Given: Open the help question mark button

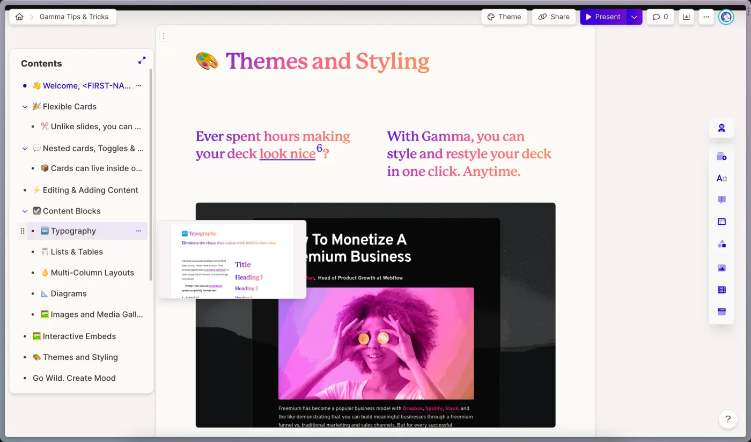Looking at the screenshot, I should pos(728,419).
